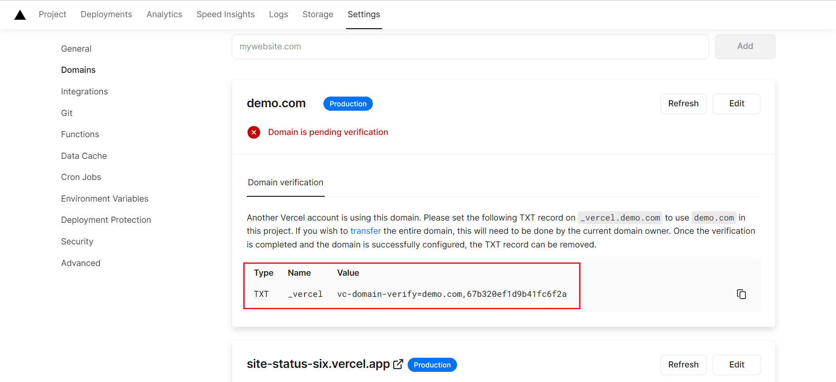Refresh the demo.com domain status
Screen dimensions: 836x382
click(x=683, y=104)
